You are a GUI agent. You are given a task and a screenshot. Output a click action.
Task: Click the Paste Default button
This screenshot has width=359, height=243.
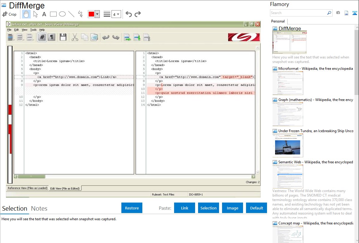pos(257,208)
